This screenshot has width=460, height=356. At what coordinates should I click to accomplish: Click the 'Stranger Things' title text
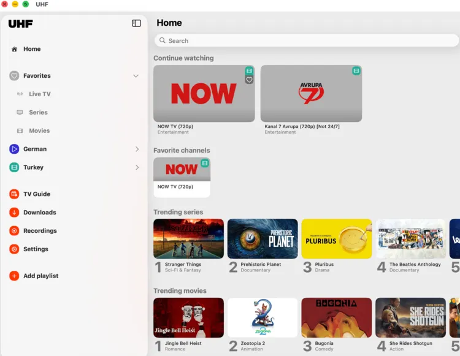coord(183,264)
